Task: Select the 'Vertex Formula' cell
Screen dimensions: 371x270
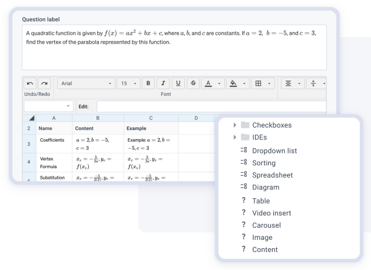Action: (54, 162)
